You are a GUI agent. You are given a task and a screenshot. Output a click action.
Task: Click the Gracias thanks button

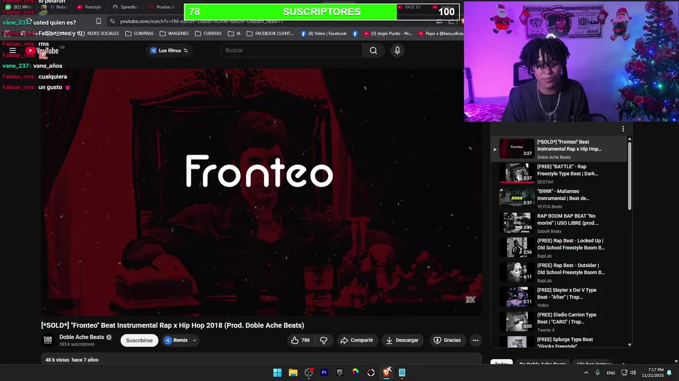pos(447,340)
